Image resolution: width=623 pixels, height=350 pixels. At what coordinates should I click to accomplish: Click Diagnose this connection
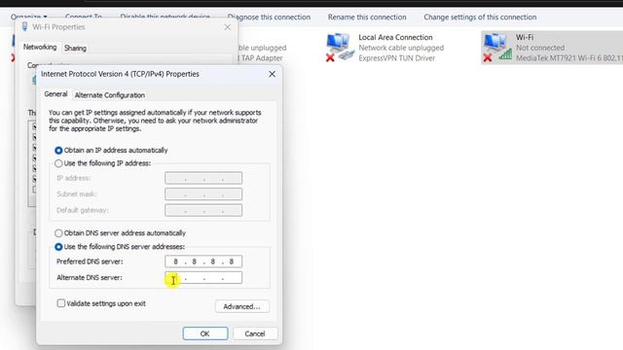click(x=269, y=17)
